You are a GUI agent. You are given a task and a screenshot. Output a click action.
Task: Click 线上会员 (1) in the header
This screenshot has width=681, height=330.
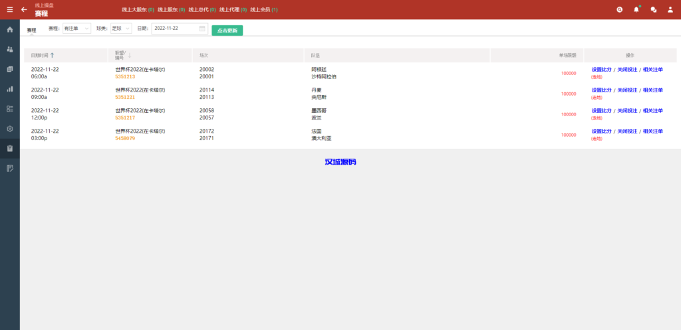[264, 10]
